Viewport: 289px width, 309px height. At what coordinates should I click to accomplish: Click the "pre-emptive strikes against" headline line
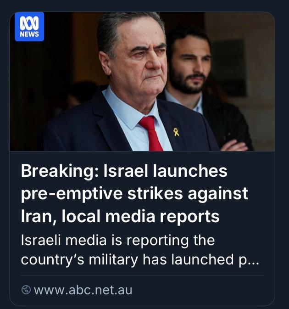coord(134,193)
